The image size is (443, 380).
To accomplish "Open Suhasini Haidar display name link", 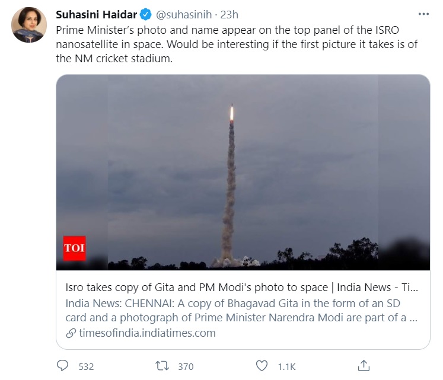I will (96, 14).
